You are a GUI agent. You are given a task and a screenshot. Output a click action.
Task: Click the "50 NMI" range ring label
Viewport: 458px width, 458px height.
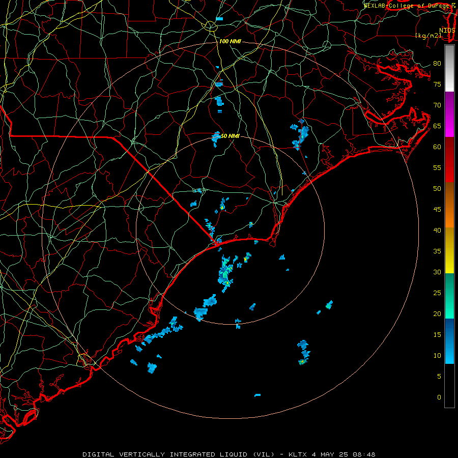[230, 136]
